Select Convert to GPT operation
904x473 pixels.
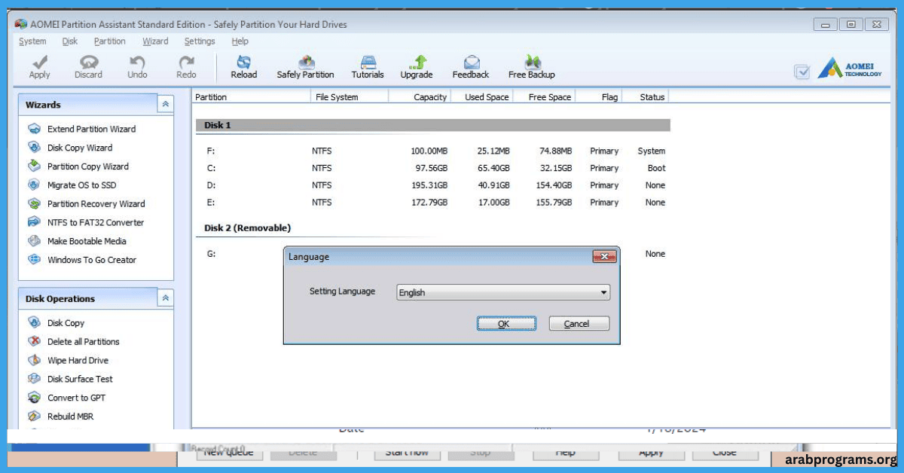point(76,398)
